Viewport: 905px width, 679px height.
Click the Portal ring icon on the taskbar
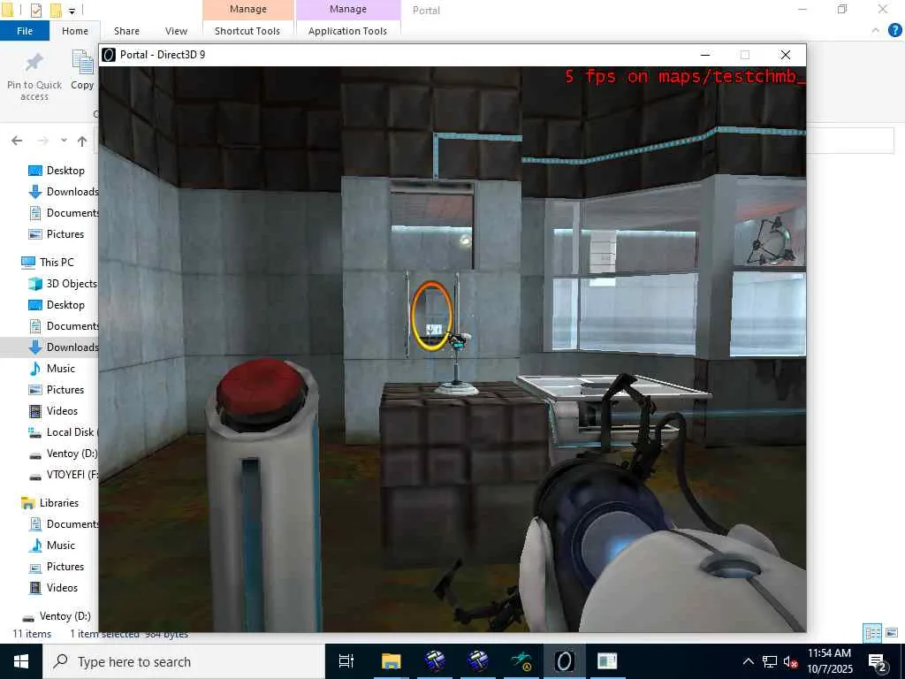(x=565, y=661)
